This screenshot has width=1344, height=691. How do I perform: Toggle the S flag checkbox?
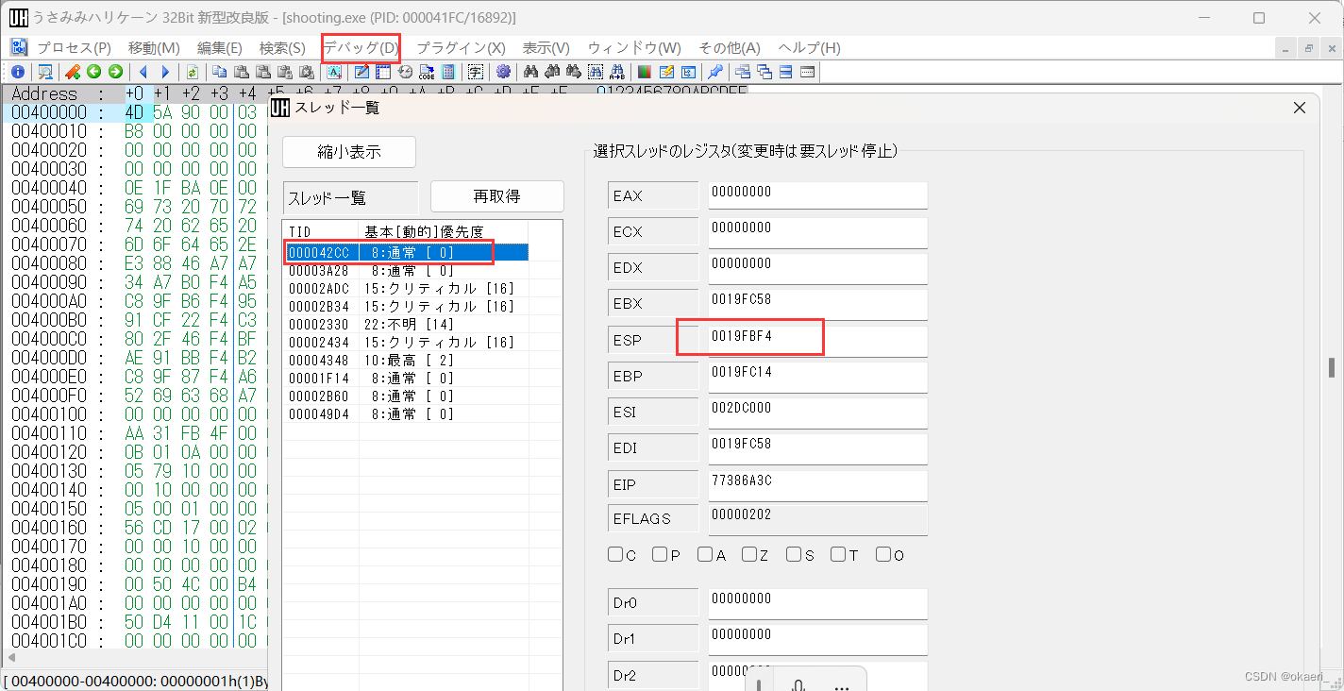[794, 554]
